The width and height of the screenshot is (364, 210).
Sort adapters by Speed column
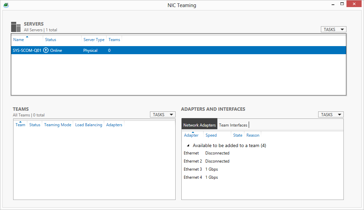[x=211, y=135]
